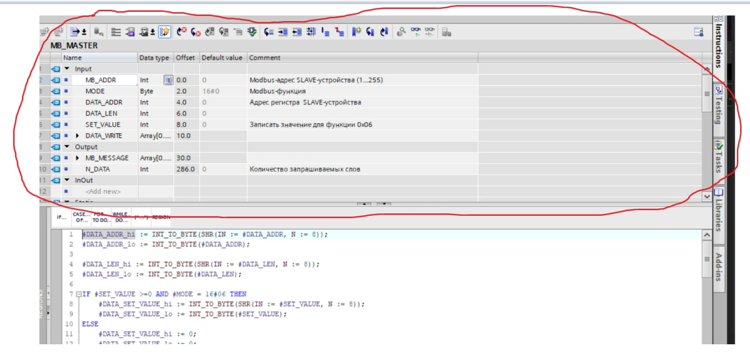This screenshot has width=750, height=356.
Task: Click the interface panel icon at toolbar right end
Action: [x=698, y=33]
